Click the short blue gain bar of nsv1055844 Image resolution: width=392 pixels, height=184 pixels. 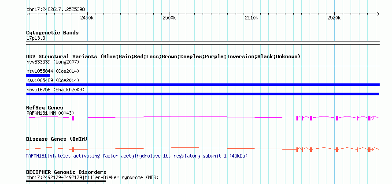(x=38, y=75)
